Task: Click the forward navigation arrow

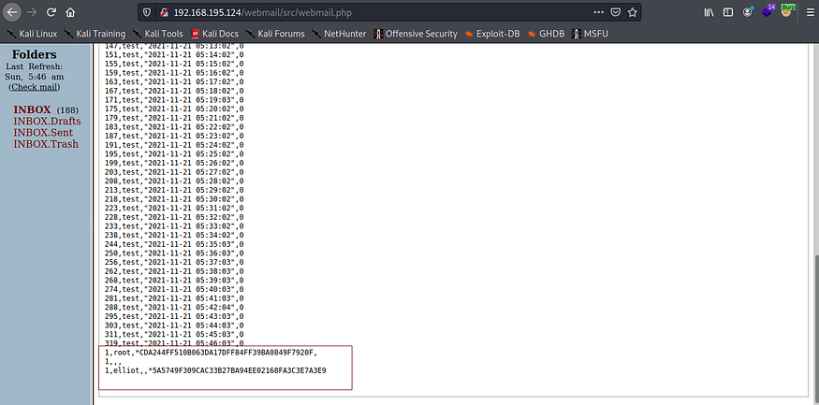Action: [31, 12]
